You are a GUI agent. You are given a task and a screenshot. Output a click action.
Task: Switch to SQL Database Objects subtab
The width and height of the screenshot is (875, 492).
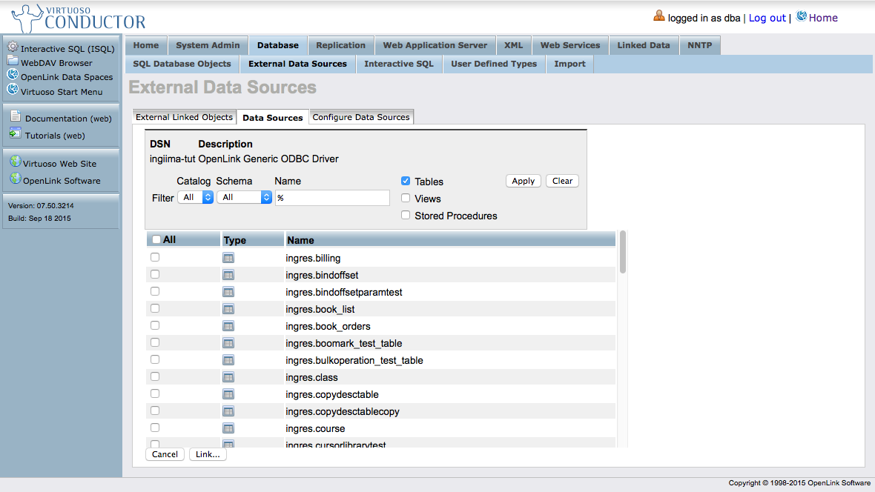182,64
